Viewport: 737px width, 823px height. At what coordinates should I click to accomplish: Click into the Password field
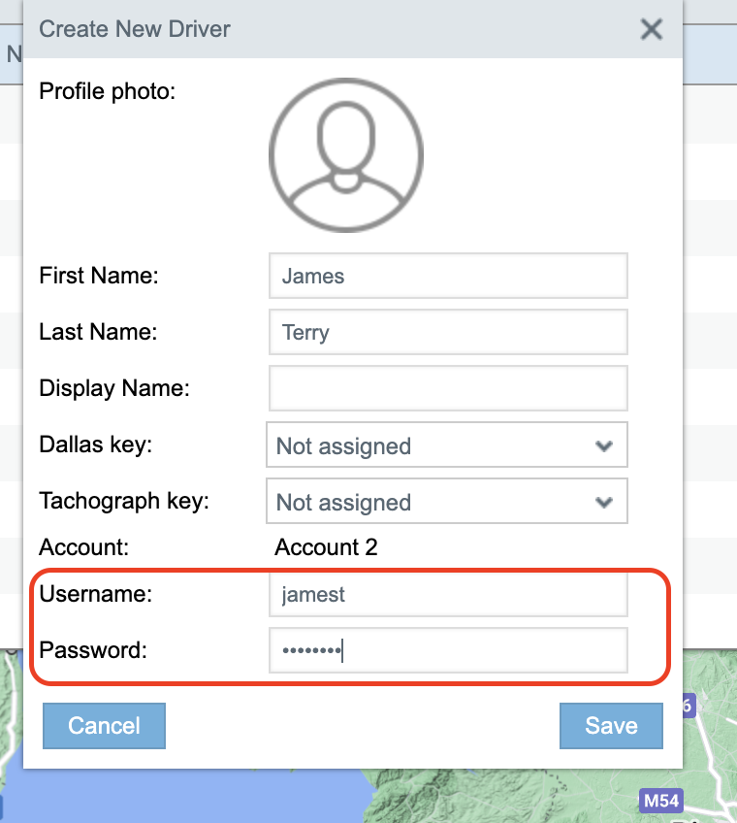tap(448, 651)
